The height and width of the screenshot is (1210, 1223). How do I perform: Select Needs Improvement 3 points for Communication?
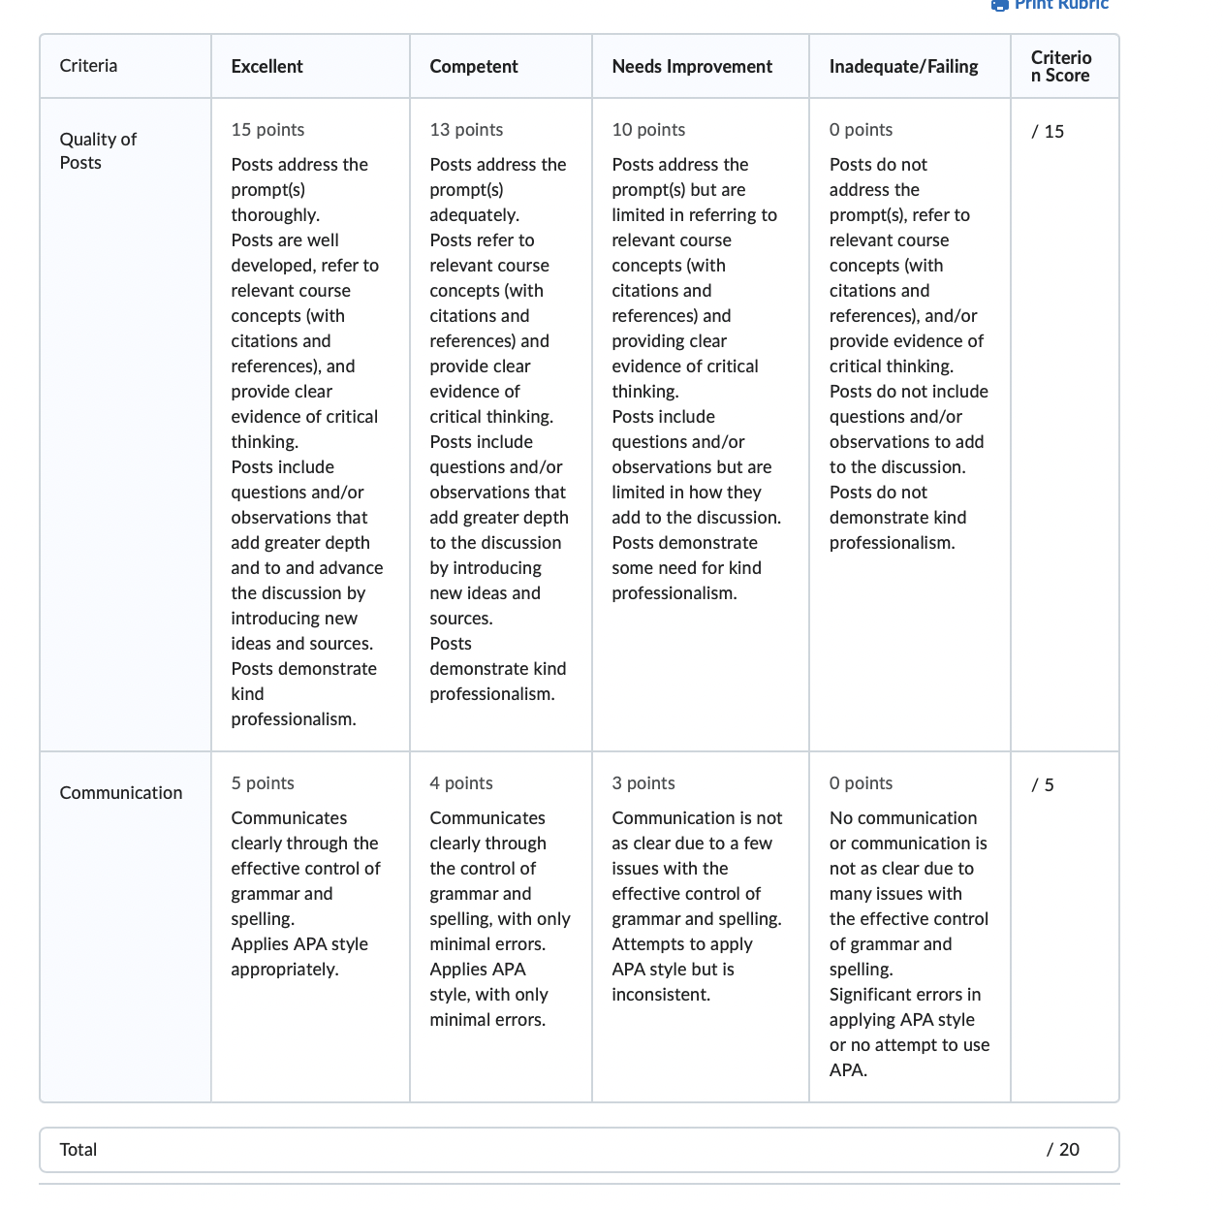(701, 927)
